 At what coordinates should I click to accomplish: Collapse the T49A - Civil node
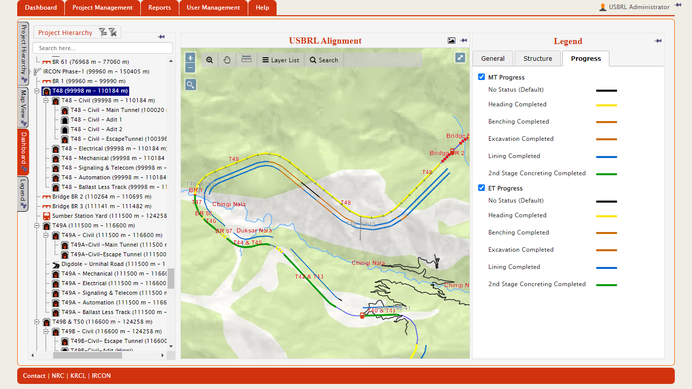coord(46,236)
